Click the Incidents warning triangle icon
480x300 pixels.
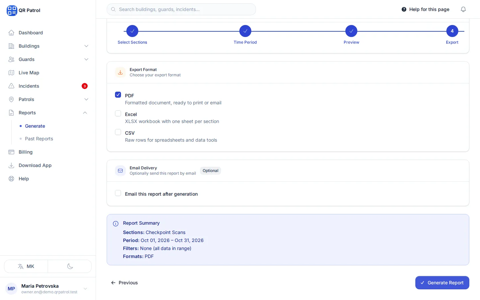[x=11, y=86]
